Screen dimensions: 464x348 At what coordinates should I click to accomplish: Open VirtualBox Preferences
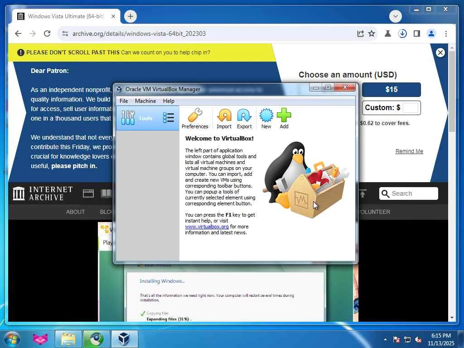coord(195,118)
